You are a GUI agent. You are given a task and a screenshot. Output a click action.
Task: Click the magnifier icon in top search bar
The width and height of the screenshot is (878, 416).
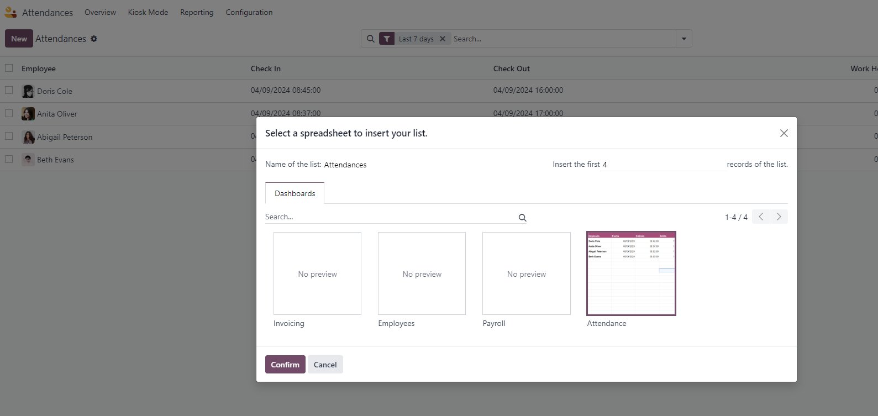pos(371,39)
